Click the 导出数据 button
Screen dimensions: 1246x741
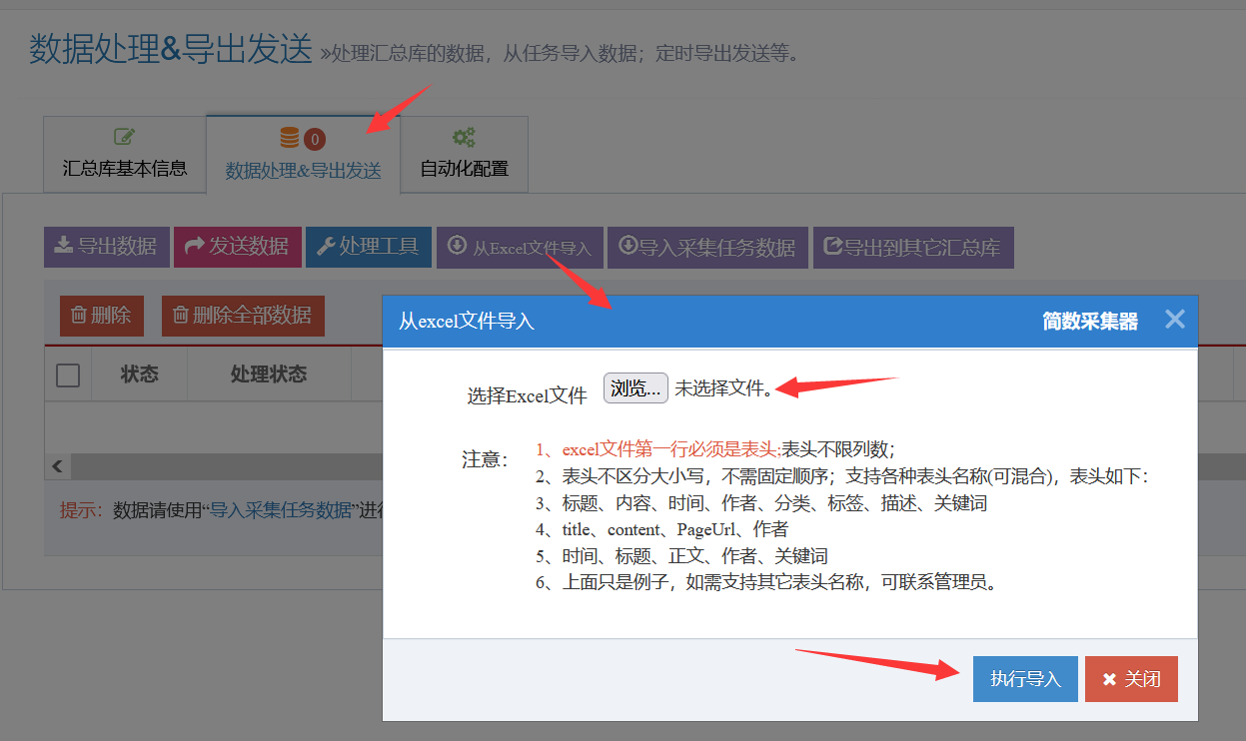(x=107, y=247)
